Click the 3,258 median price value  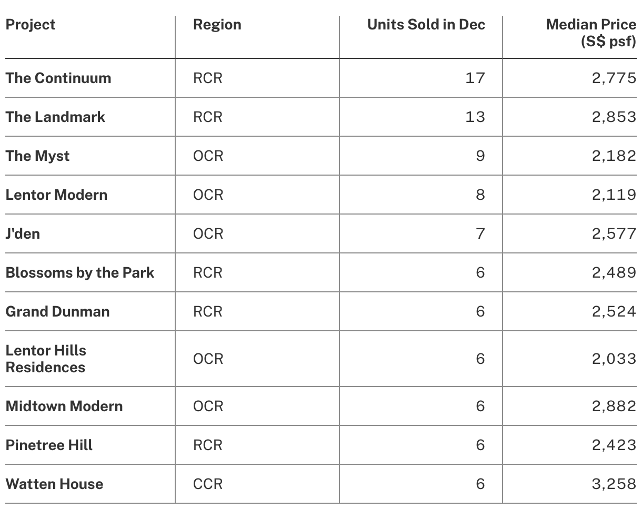coord(614,484)
